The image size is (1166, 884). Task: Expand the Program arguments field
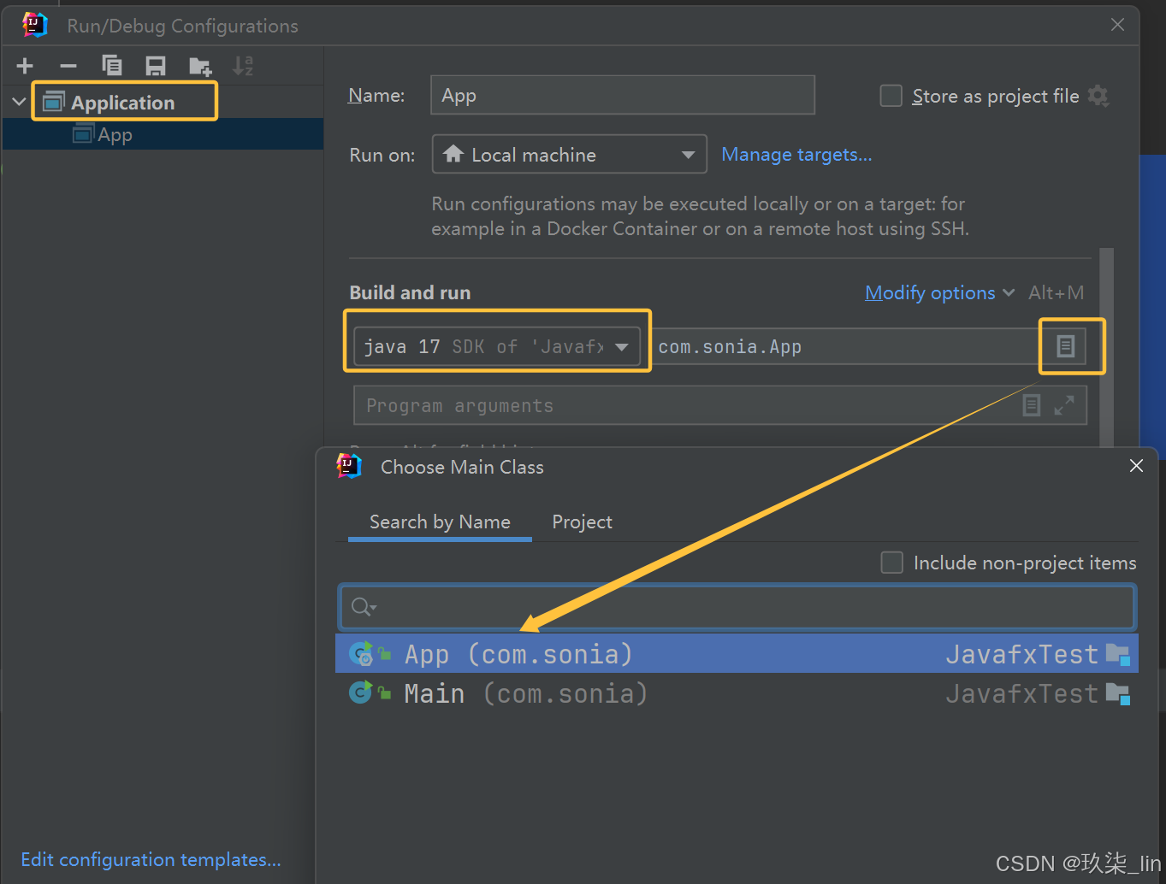1064,405
